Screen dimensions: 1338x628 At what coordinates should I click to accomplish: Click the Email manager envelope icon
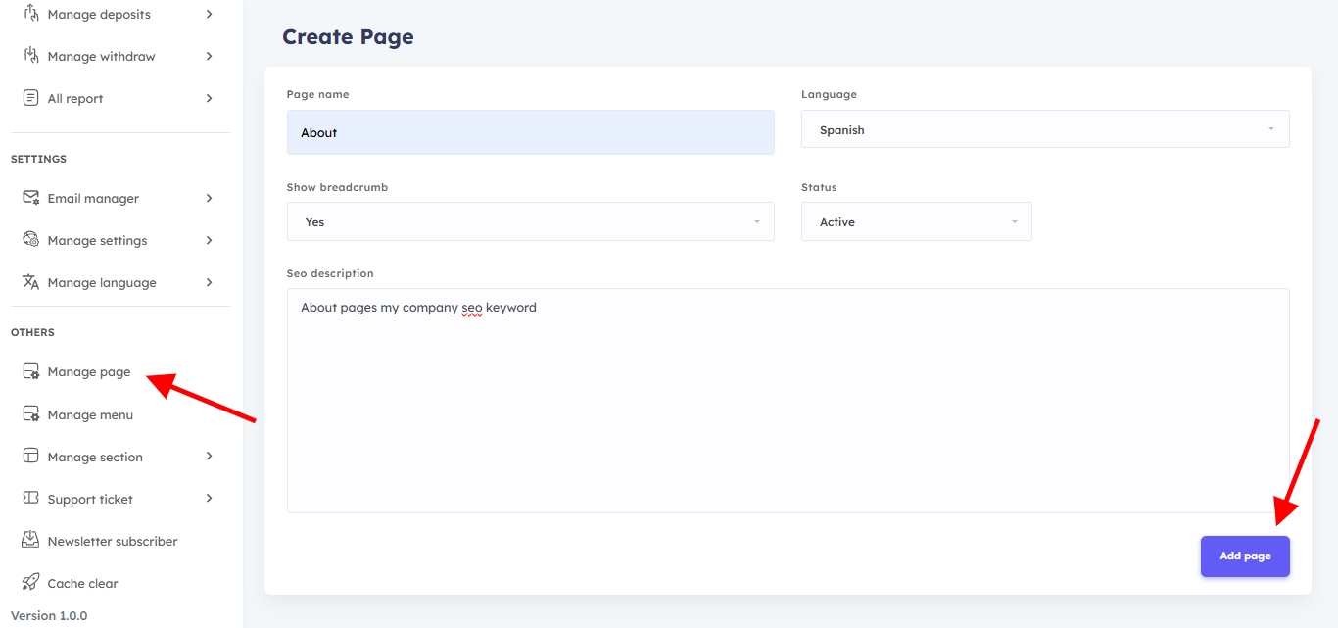(31, 198)
